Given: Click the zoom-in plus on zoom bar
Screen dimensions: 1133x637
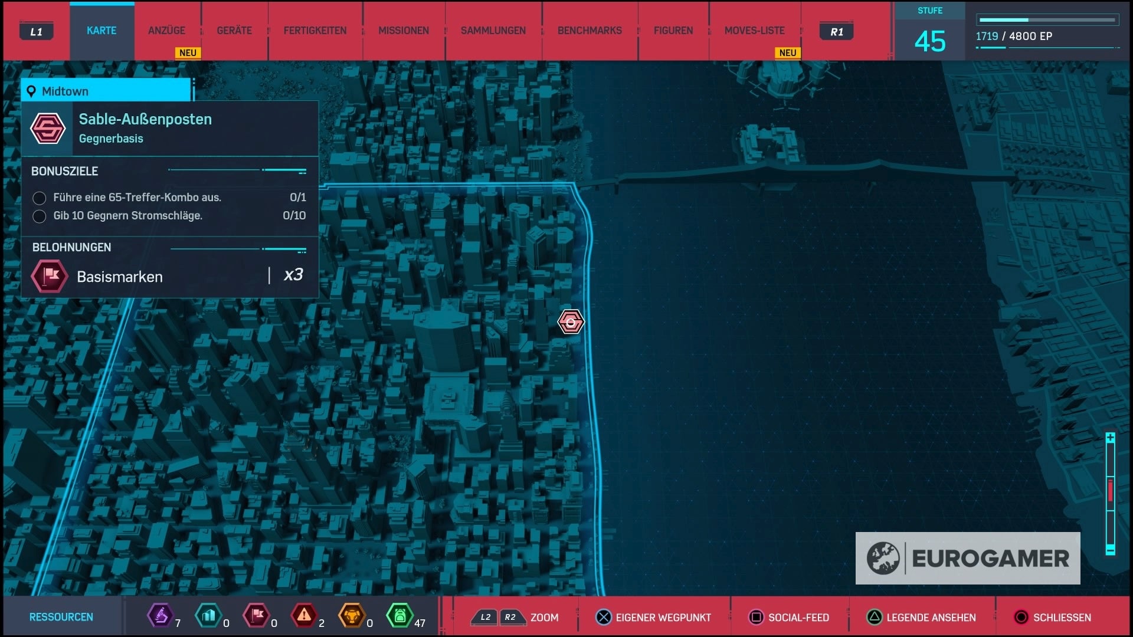Looking at the screenshot, I should pyautogui.click(x=1111, y=438).
